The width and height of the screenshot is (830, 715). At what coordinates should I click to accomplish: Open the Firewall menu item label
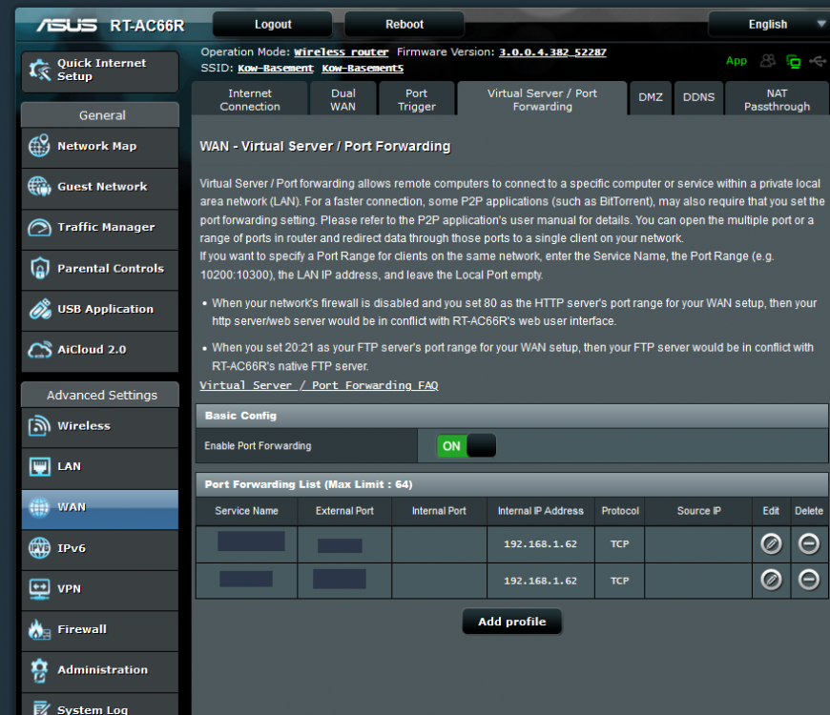point(82,629)
